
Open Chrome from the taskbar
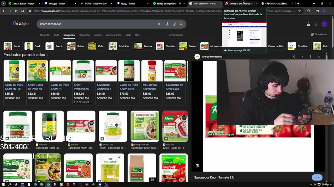coord(48,184)
